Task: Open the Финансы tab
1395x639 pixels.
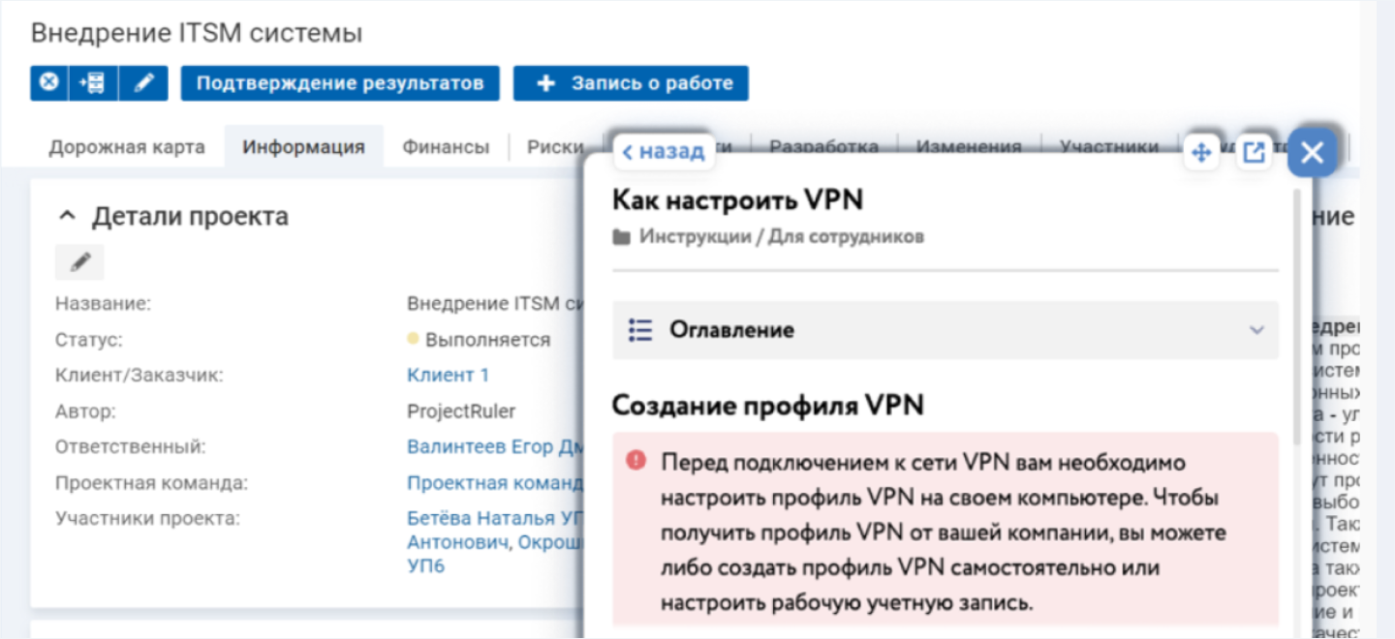Action: (x=446, y=147)
